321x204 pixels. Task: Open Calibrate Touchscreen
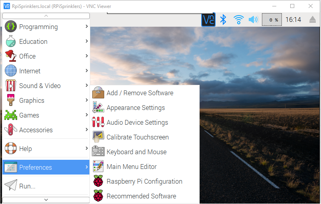[x=137, y=137]
